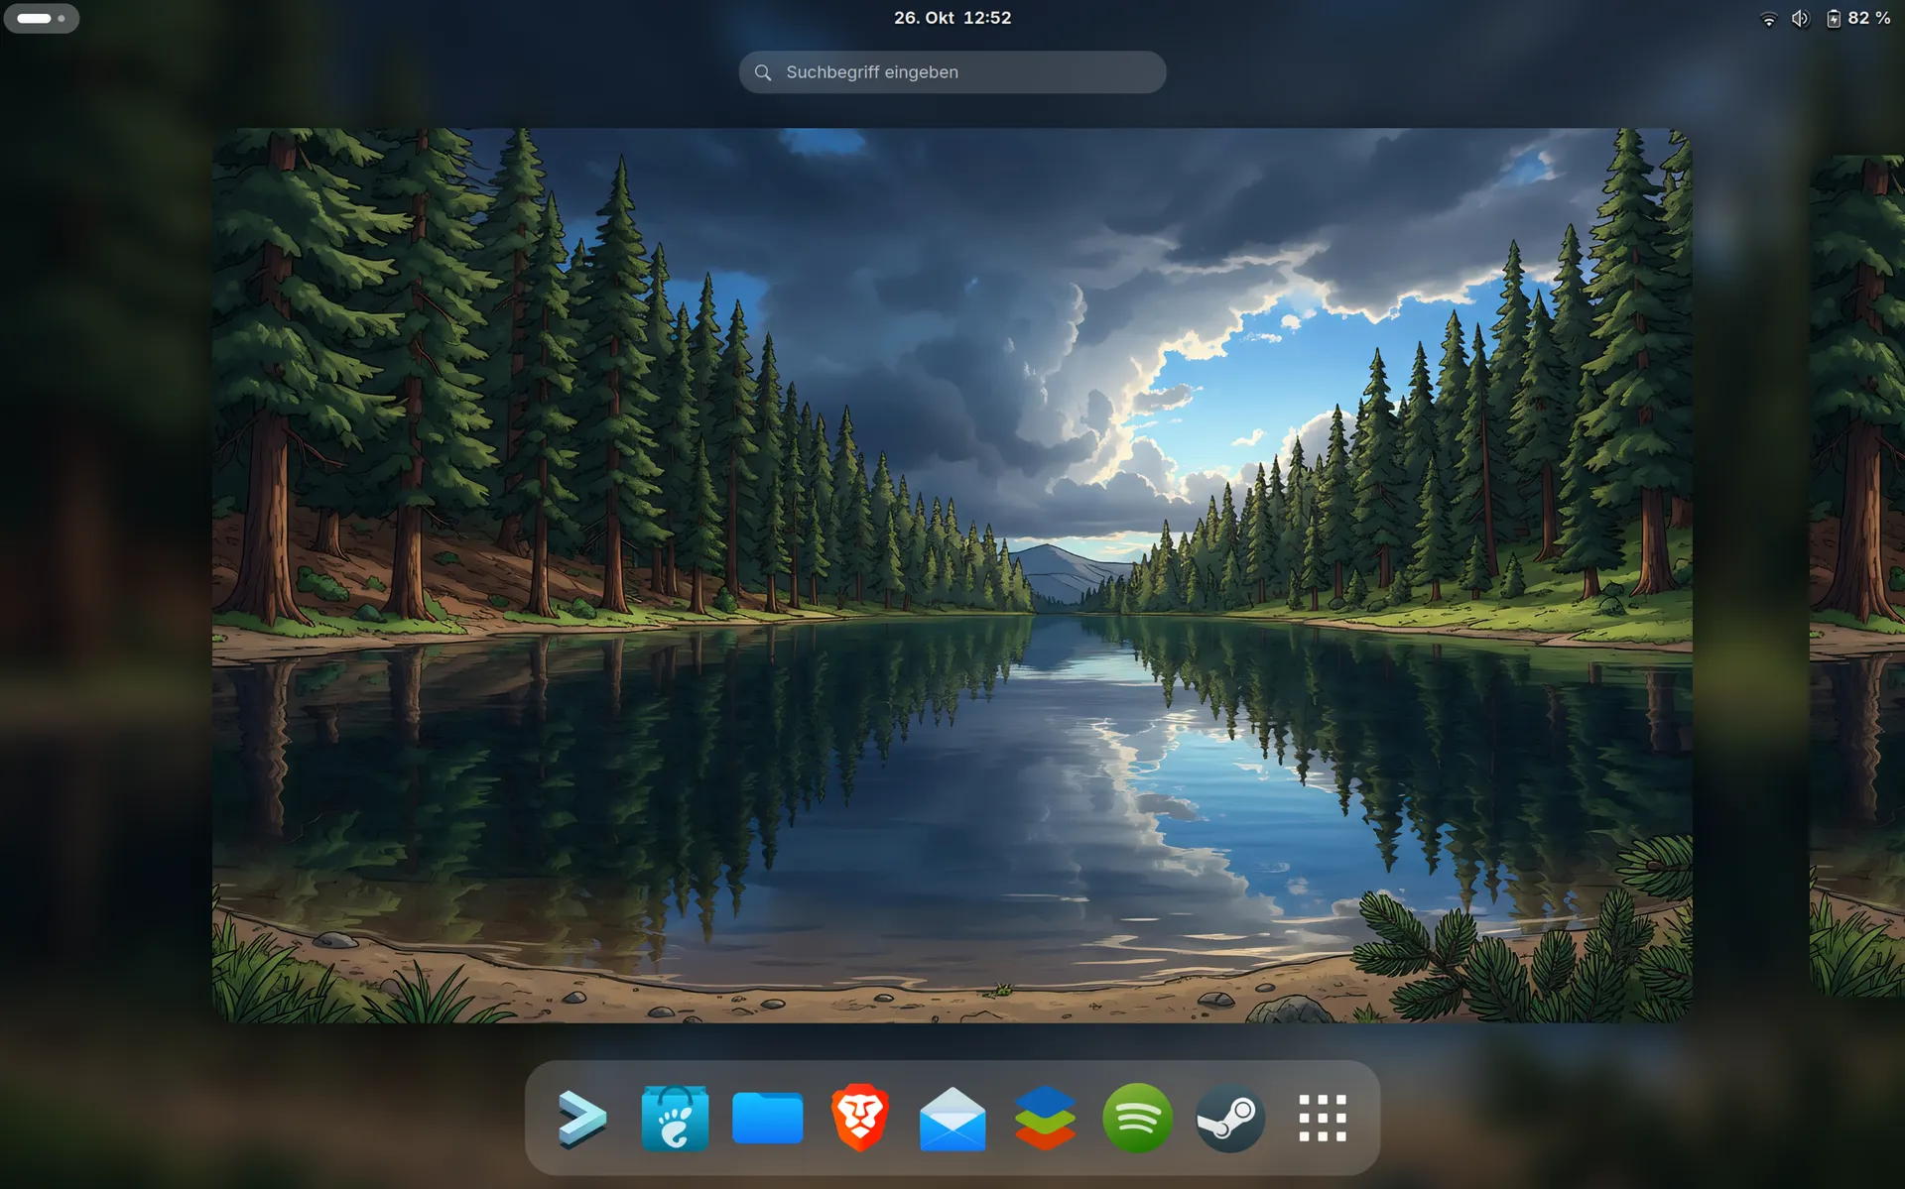Click the magnifier icon in search bar
This screenshot has height=1189, width=1905.
pos(763,72)
